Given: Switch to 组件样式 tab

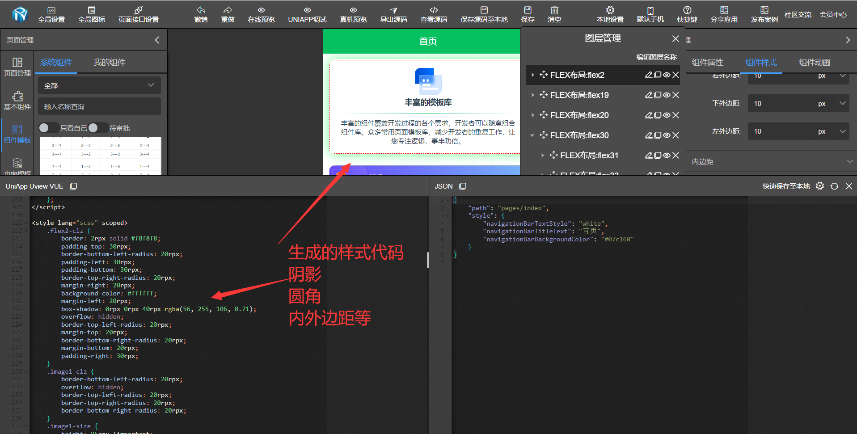Looking at the screenshot, I should pyautogui.click(x=761, y=63).
